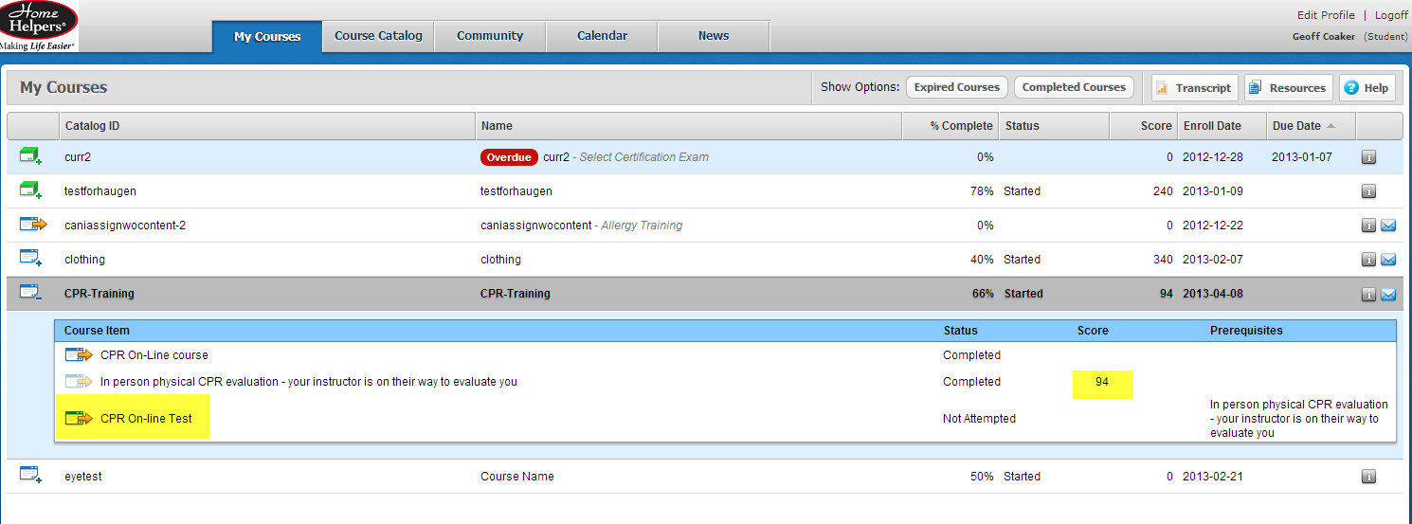Image resolution: width=1412 pixels, height=524 pixels.
Task: Click the envelope icon in clothing row
Action: [x=1388, y=260]
